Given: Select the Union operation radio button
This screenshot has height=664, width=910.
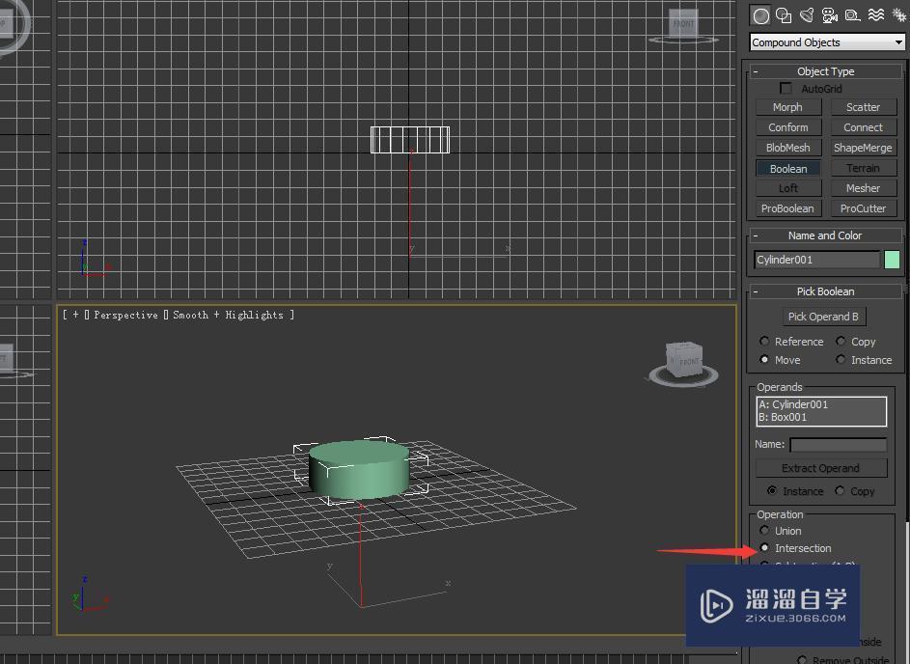Looking at the screenshot, I should (765, 530).
